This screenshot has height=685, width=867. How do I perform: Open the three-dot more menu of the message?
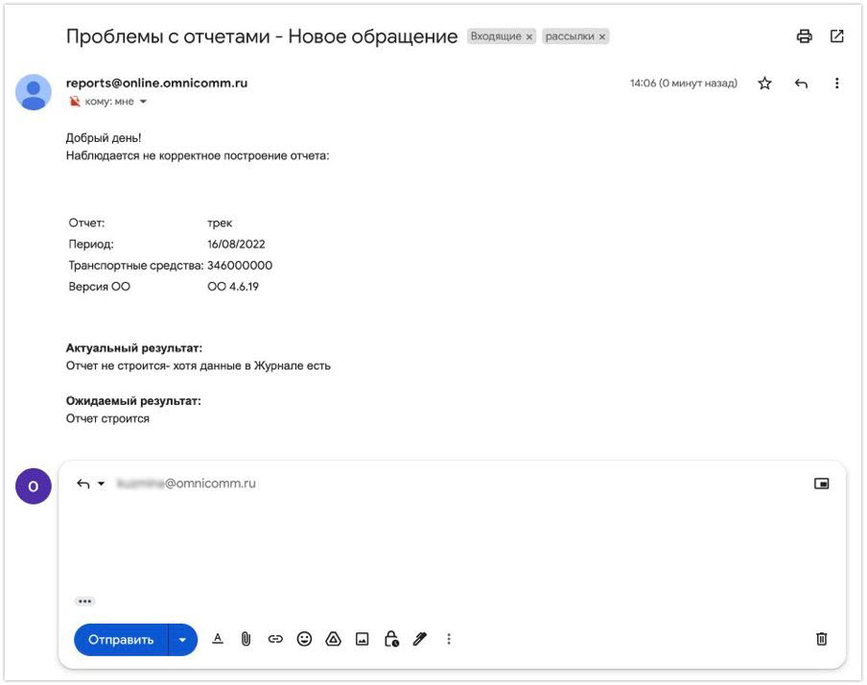836,83
